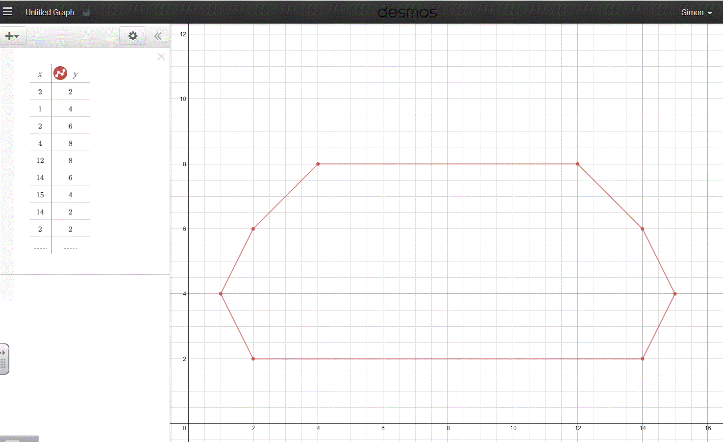This screenshot has width=723, height=442.
Task: Collapse the expression list panel
Action: 158,36
